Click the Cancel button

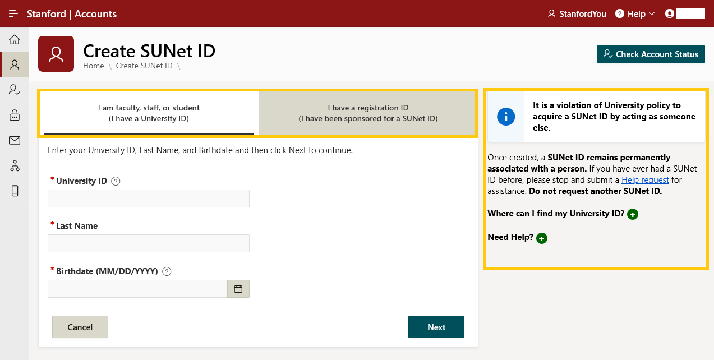(80, 327)
